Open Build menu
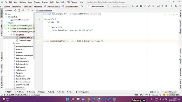Image resolution: width=182 pixels, height=102 pixels. pos(52,2)
